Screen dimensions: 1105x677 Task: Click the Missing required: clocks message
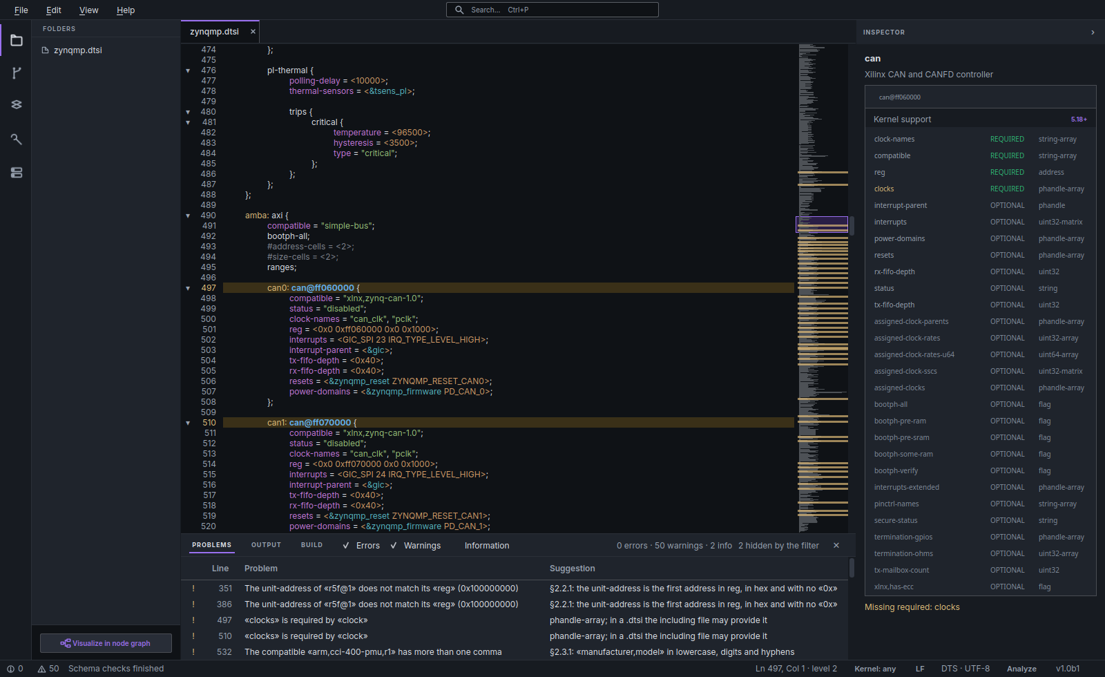[912, 607]
